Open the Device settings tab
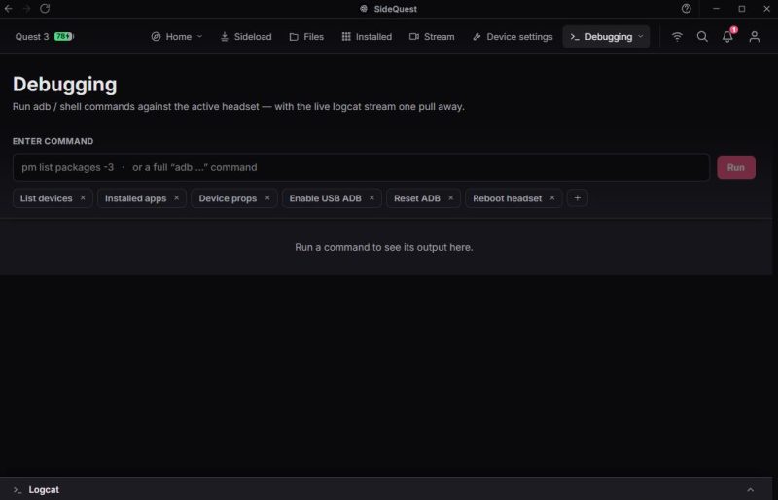This screenshot has height=500, width=778. pos(513,37)
